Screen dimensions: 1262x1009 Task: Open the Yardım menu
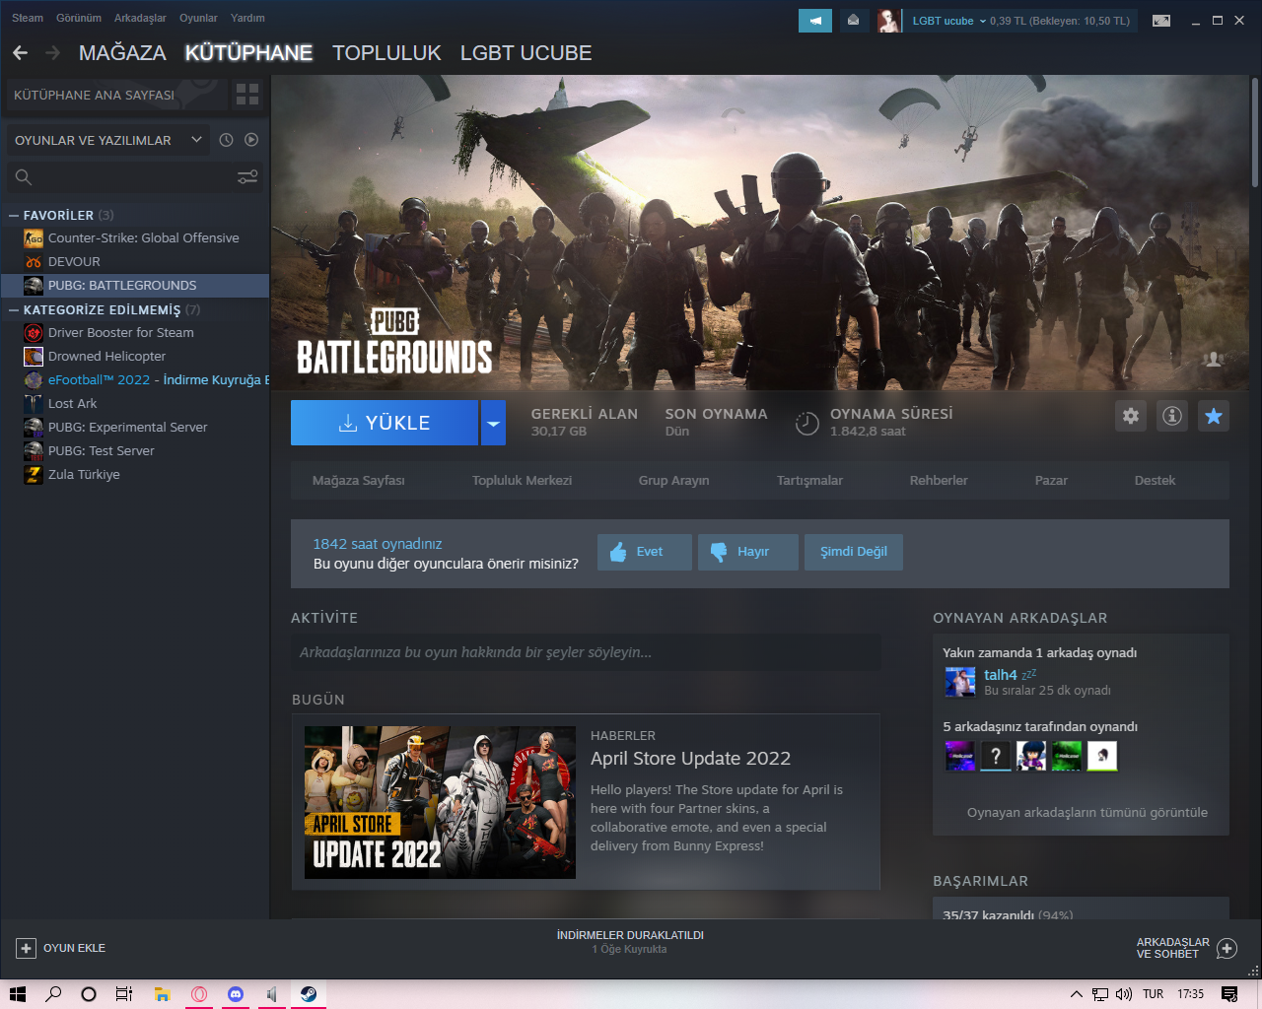[247, 18]
